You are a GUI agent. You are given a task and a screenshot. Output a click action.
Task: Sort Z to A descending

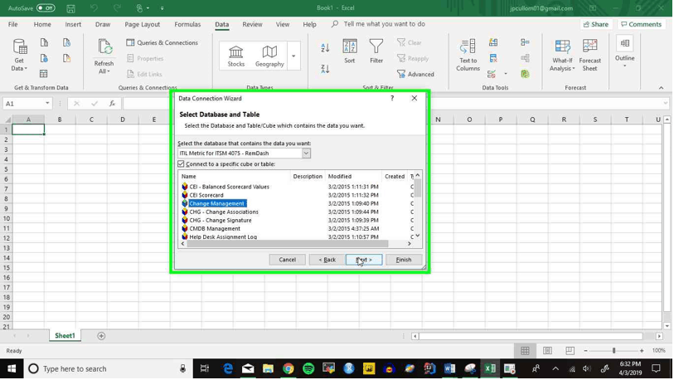point(325,68)
